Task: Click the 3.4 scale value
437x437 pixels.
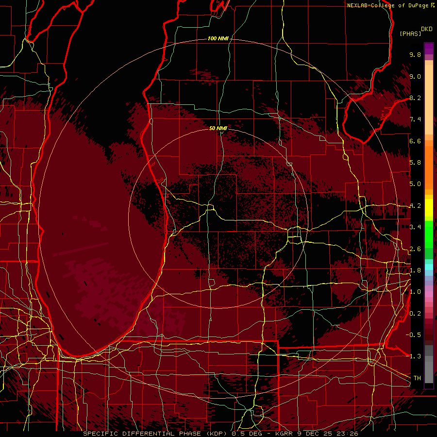Action: click(415, 227)
